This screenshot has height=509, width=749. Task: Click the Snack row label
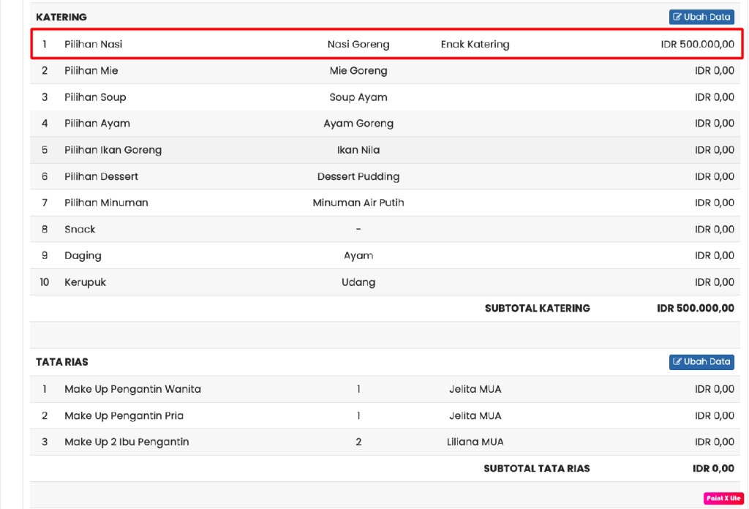80,230
